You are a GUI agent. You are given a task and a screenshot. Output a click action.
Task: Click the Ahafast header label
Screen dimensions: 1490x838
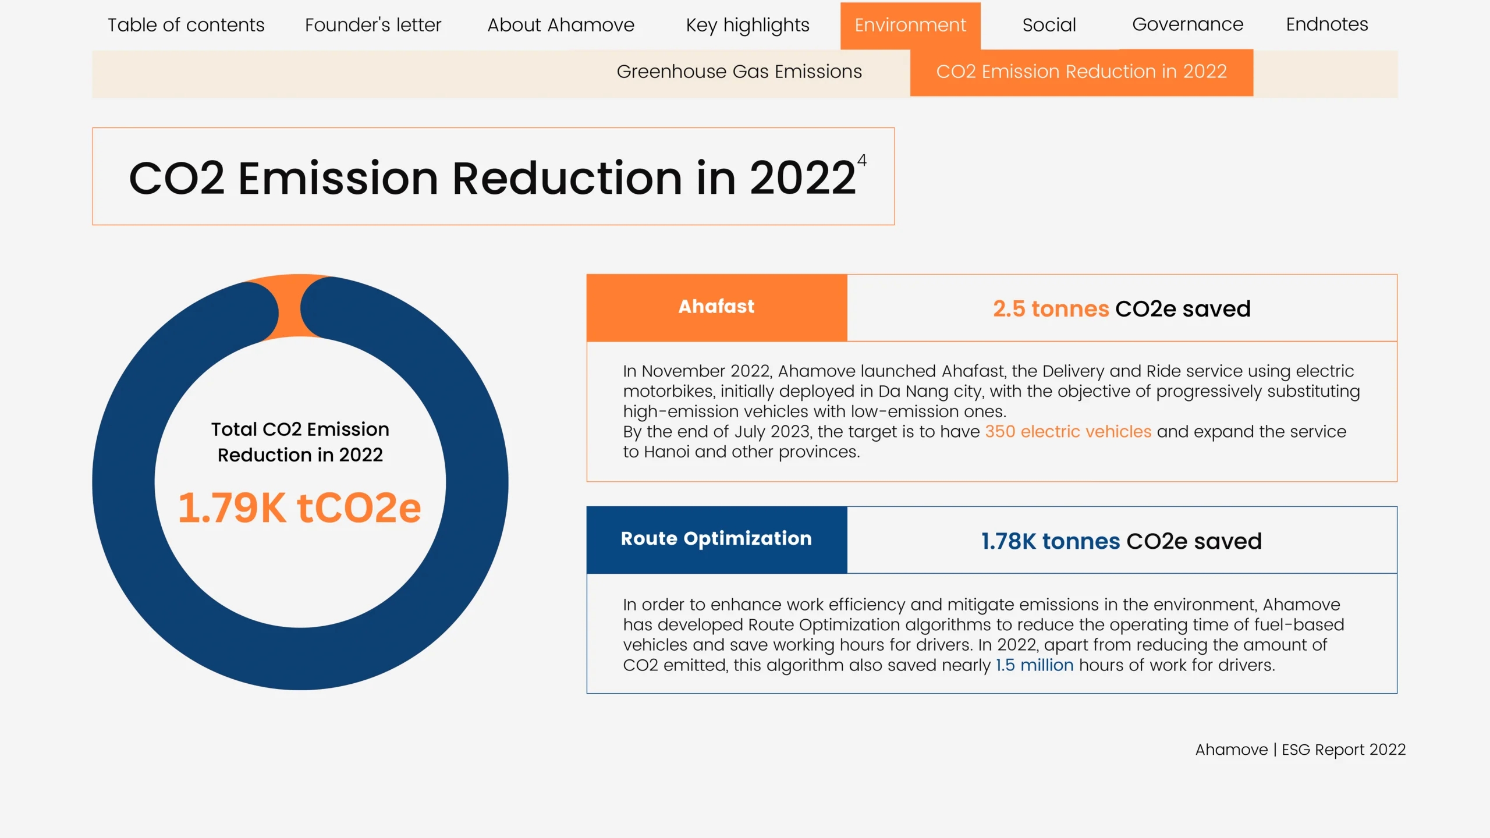click(716, 307)
